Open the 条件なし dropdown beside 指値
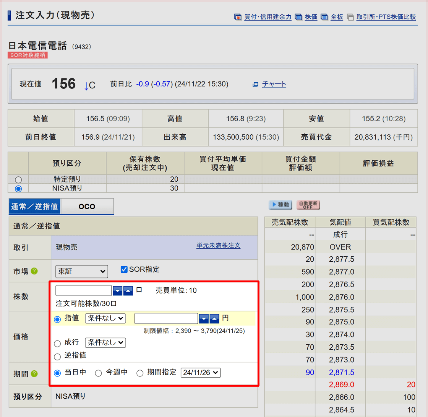 pyautogui.click(x=105, y=318)
